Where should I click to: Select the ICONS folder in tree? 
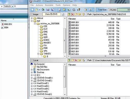[x=46, y=40]
